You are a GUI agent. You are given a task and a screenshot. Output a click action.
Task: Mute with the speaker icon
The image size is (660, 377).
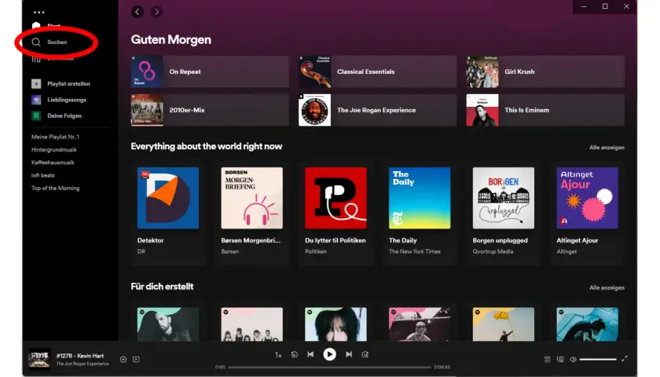coord(573,360)
